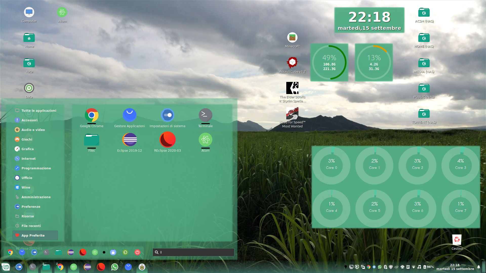486x273 pixels.
Task: Expand the Programmazione category
Action: point(36,168)
